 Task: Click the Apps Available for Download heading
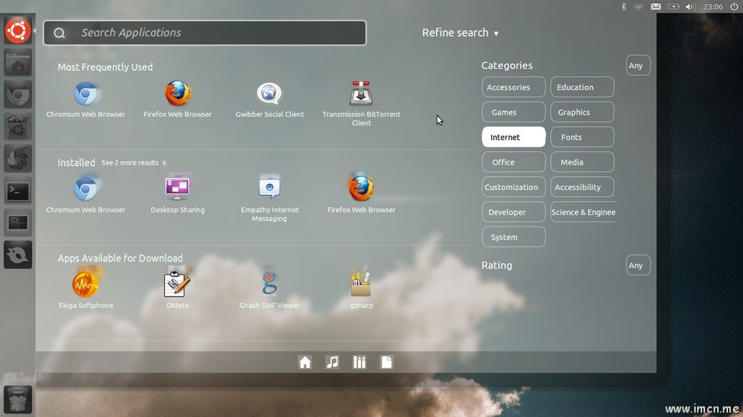[120, 259]
